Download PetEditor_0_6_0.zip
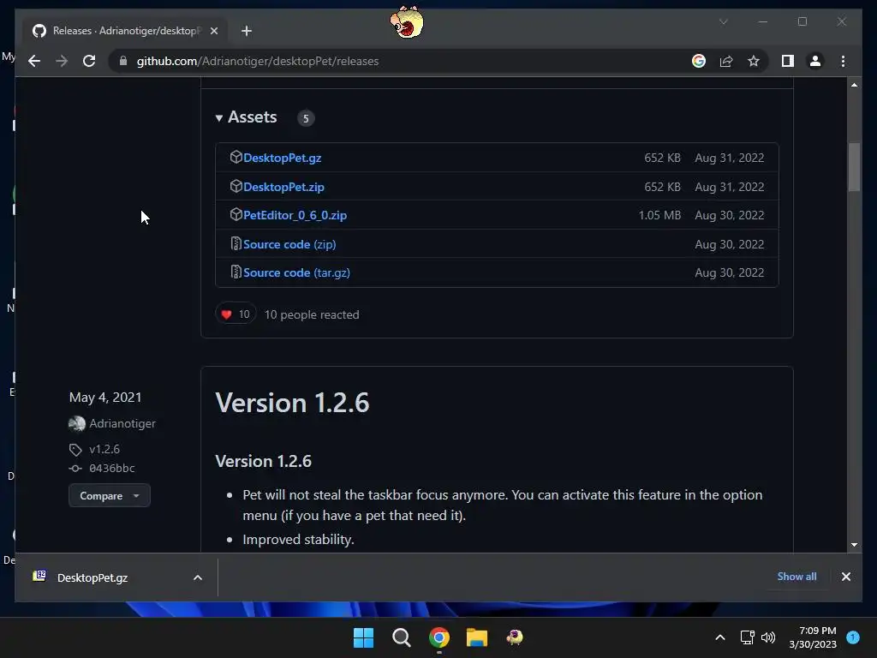 pyautogui.click(x=295, y=215)
